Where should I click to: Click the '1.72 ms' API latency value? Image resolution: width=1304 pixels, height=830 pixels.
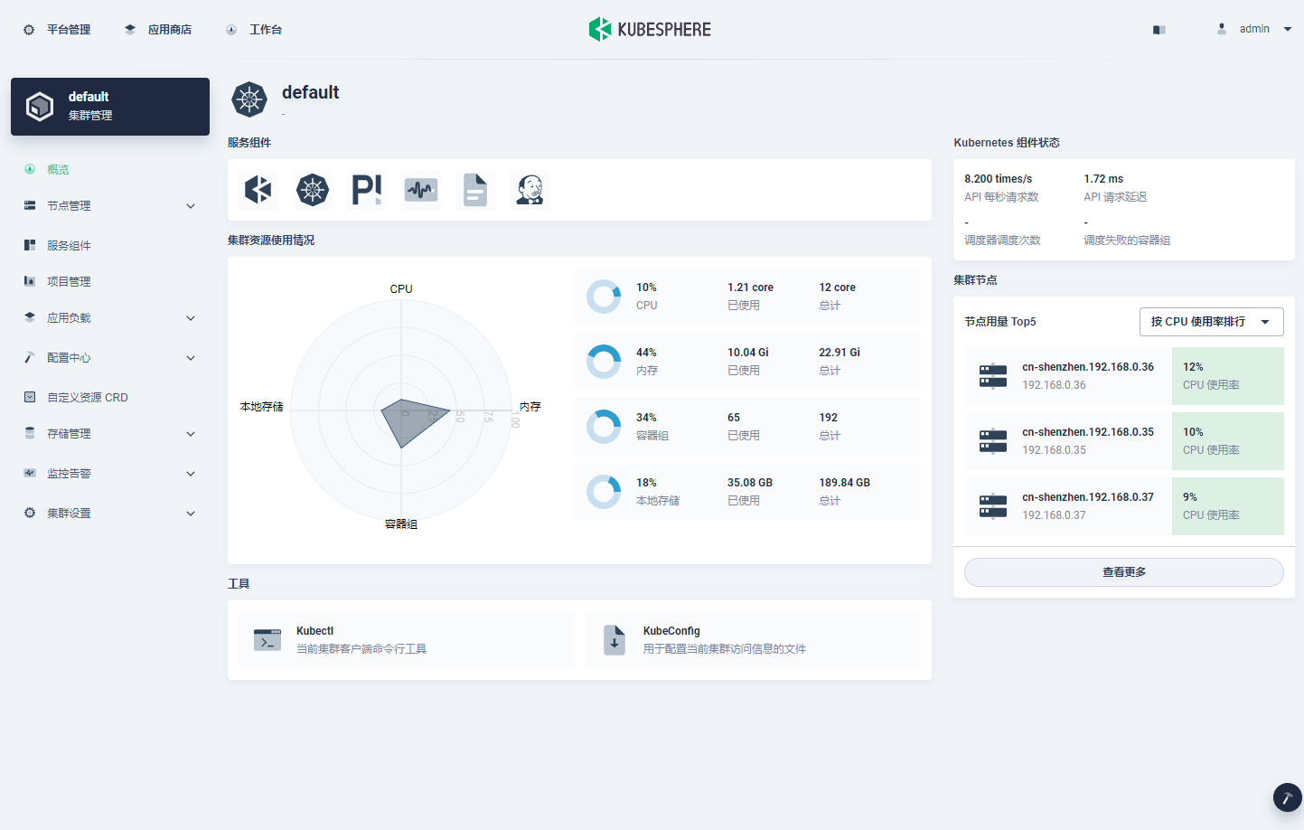pyautogui.click(x=1103, y=179)
